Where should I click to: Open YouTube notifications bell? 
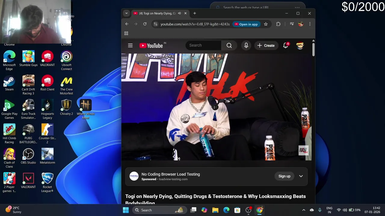tap(285, 45)
